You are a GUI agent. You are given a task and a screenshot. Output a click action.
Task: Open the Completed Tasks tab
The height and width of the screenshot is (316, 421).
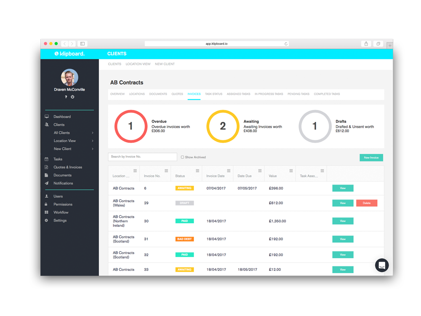[x=327, y=94]
